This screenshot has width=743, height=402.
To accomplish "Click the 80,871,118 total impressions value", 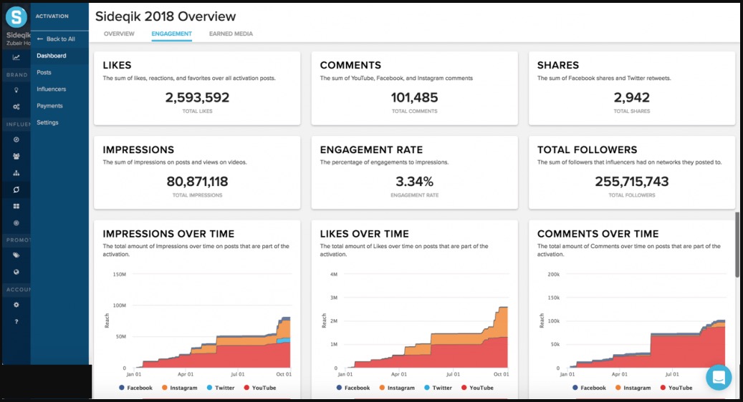I will pyautogui.click(x=197, y=182).
